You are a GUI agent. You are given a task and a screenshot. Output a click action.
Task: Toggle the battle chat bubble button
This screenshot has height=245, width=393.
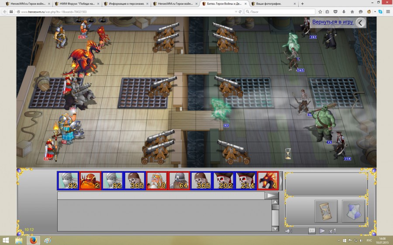(312, 231)
